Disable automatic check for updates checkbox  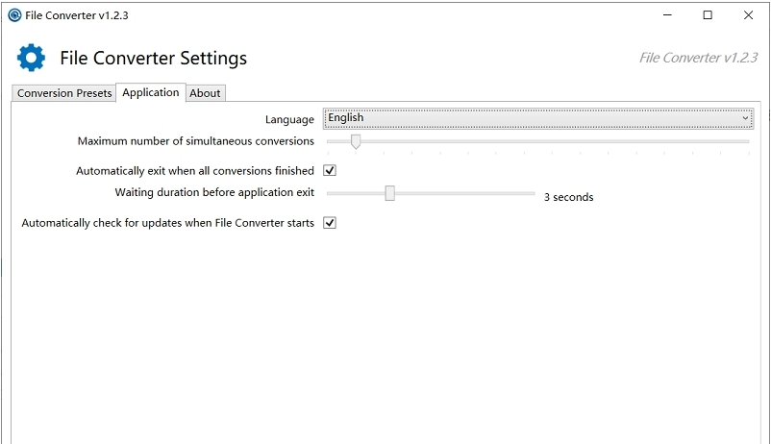(330, 223)
